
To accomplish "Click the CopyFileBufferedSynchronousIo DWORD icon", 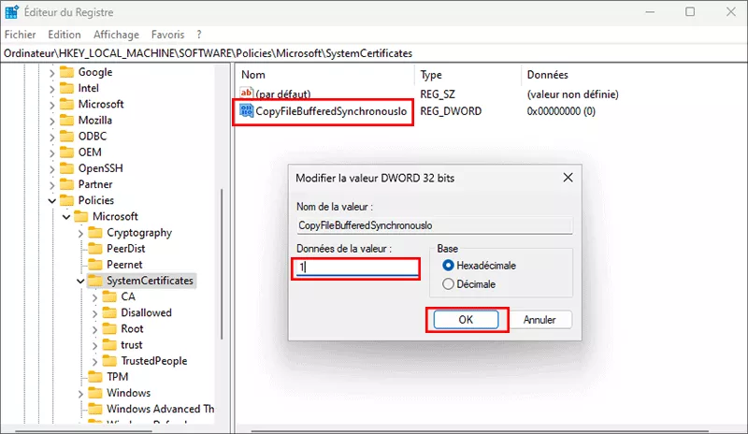I will point(247,112).
